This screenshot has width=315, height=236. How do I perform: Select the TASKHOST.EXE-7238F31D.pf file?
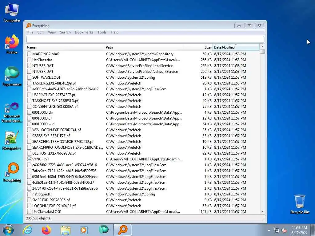click(x=55, y=100)
